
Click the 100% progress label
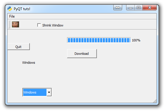(x=136, y=40)
